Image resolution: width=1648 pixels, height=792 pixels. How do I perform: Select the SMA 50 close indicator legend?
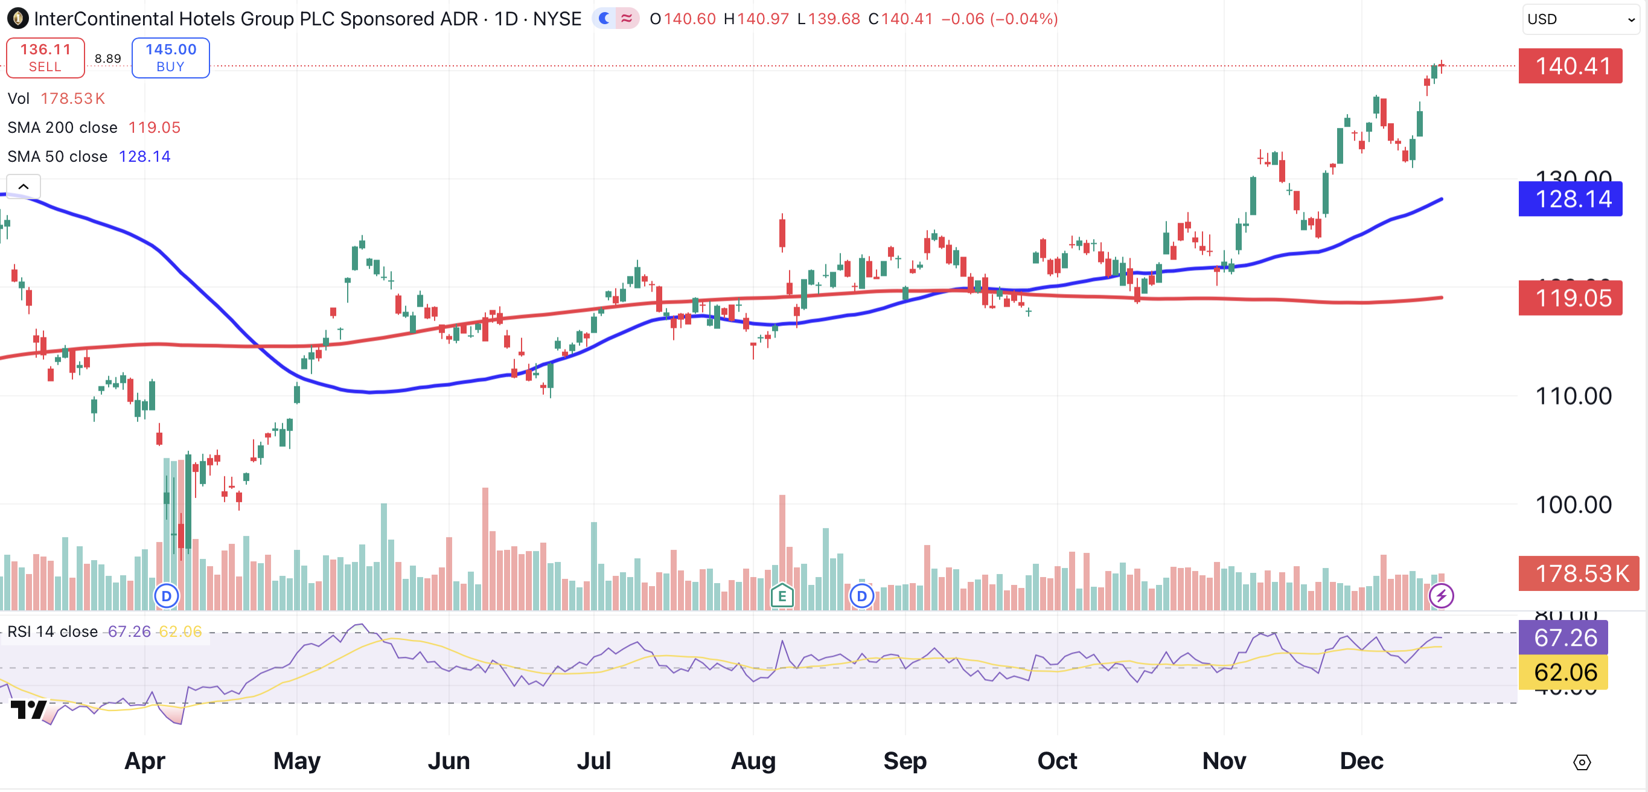click(57, 157)
